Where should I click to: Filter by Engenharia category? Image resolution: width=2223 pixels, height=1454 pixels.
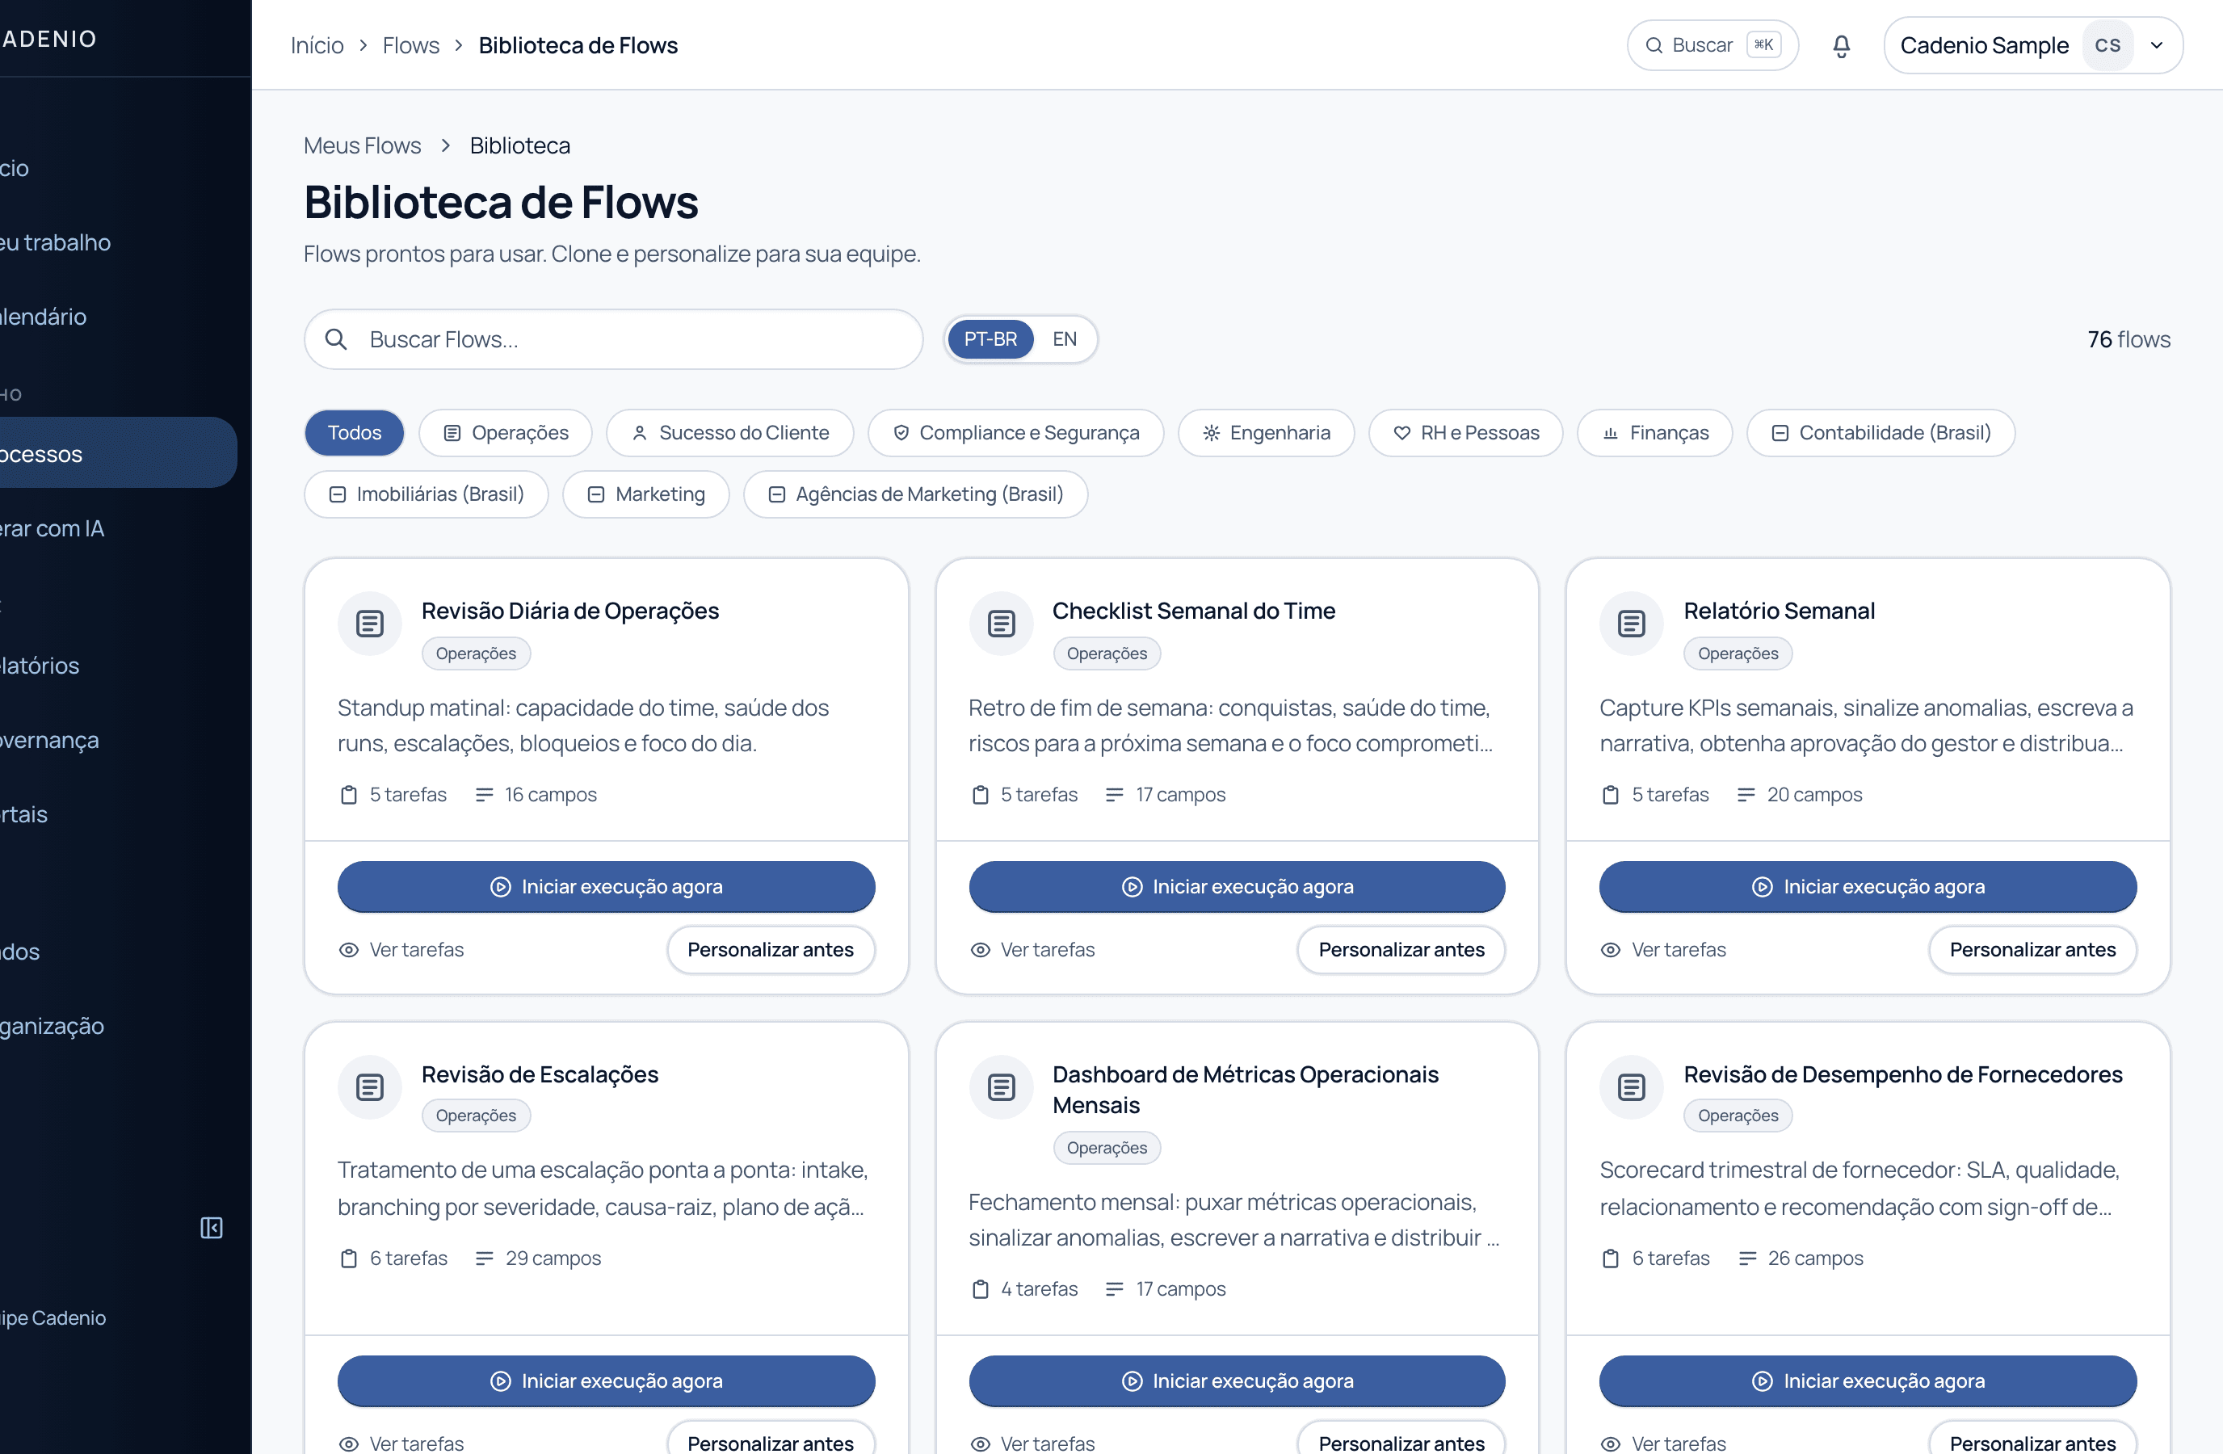(x=1266, y=432)
